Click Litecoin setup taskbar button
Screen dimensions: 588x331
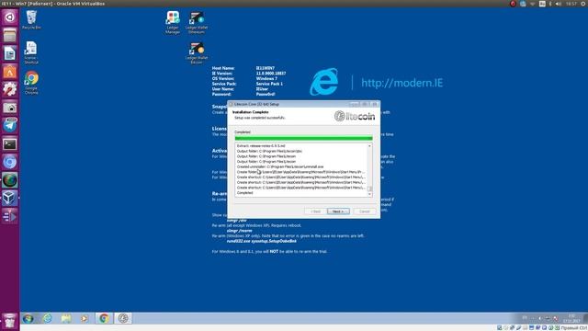pyautogui.click(x=123, y=319)
